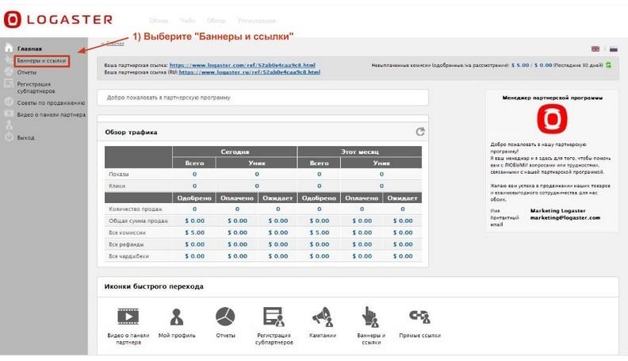This screenshot has height=361, width=628.
Task: Click the Общая сумма продаж row label
Action: (138, 221)
